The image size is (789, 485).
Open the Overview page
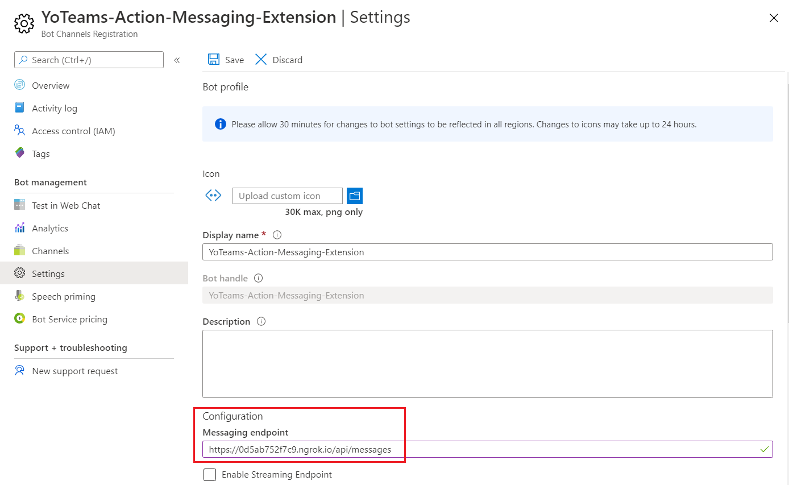coord(51,85)
